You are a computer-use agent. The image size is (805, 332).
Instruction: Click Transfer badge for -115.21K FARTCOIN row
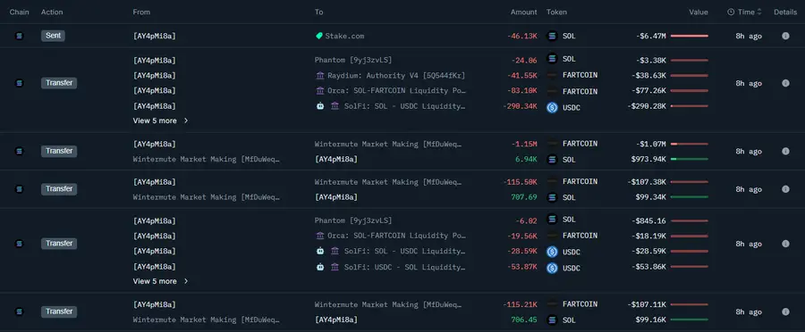[x=59, y=311]
